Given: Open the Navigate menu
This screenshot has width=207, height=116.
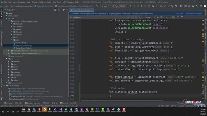Looking at the screenshot, I should pyautogui.click(x=21, y=2).
